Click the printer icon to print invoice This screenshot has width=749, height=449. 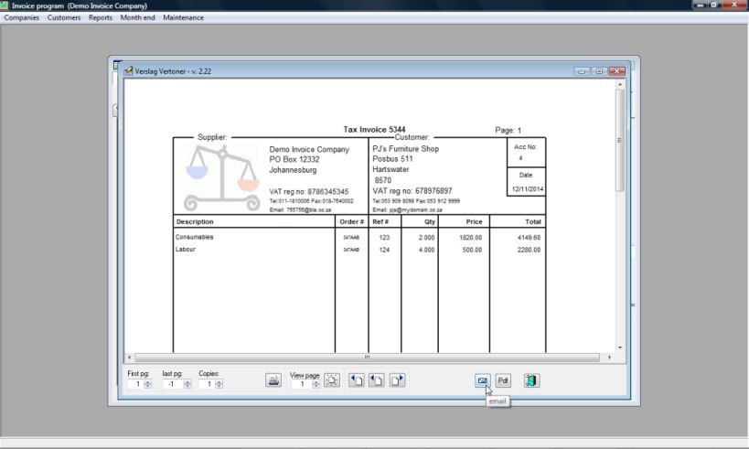[x=273, y=381]
